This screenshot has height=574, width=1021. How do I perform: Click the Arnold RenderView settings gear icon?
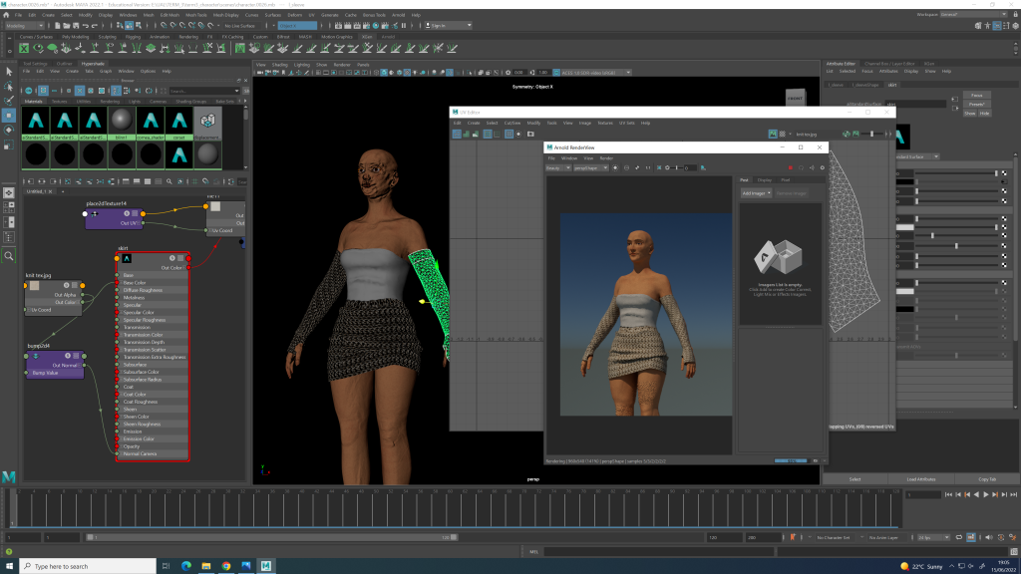click(822, 167)
